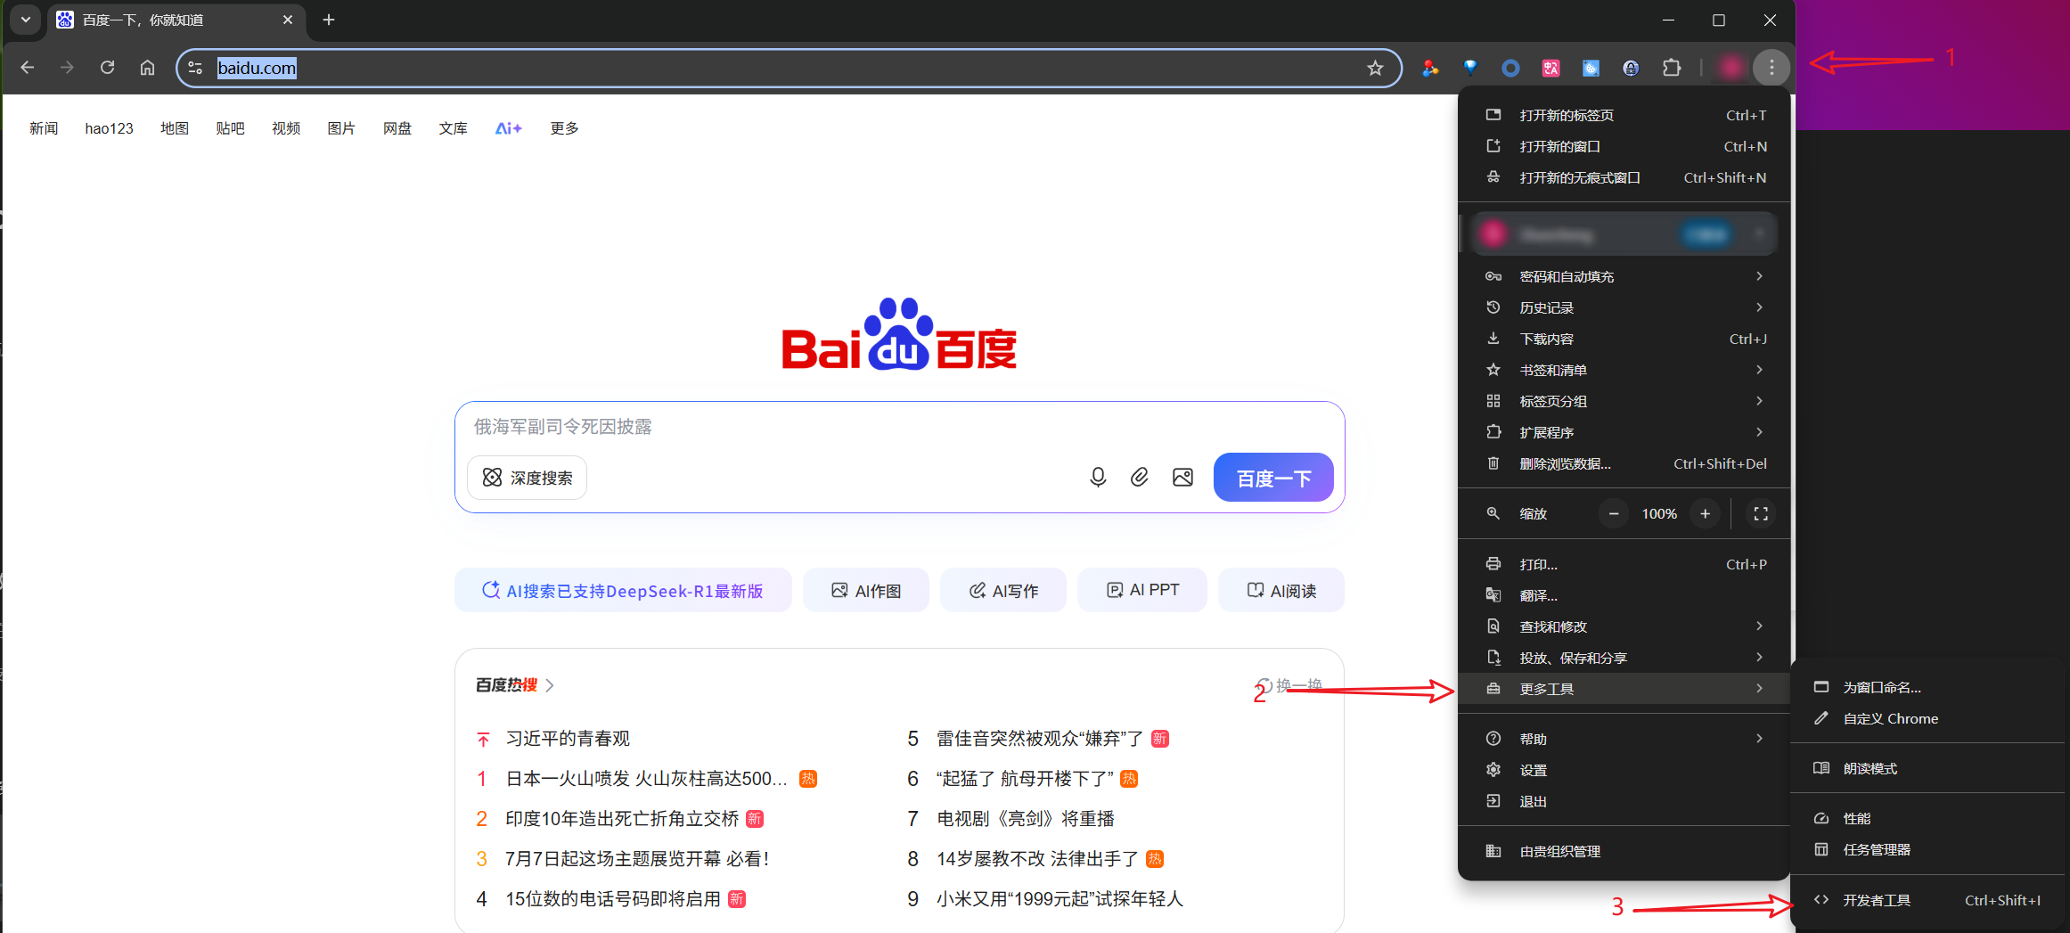Viewport: 2070px width, 933px height.
Task: Click the light-blue square extension icon
Action: 1591,68
